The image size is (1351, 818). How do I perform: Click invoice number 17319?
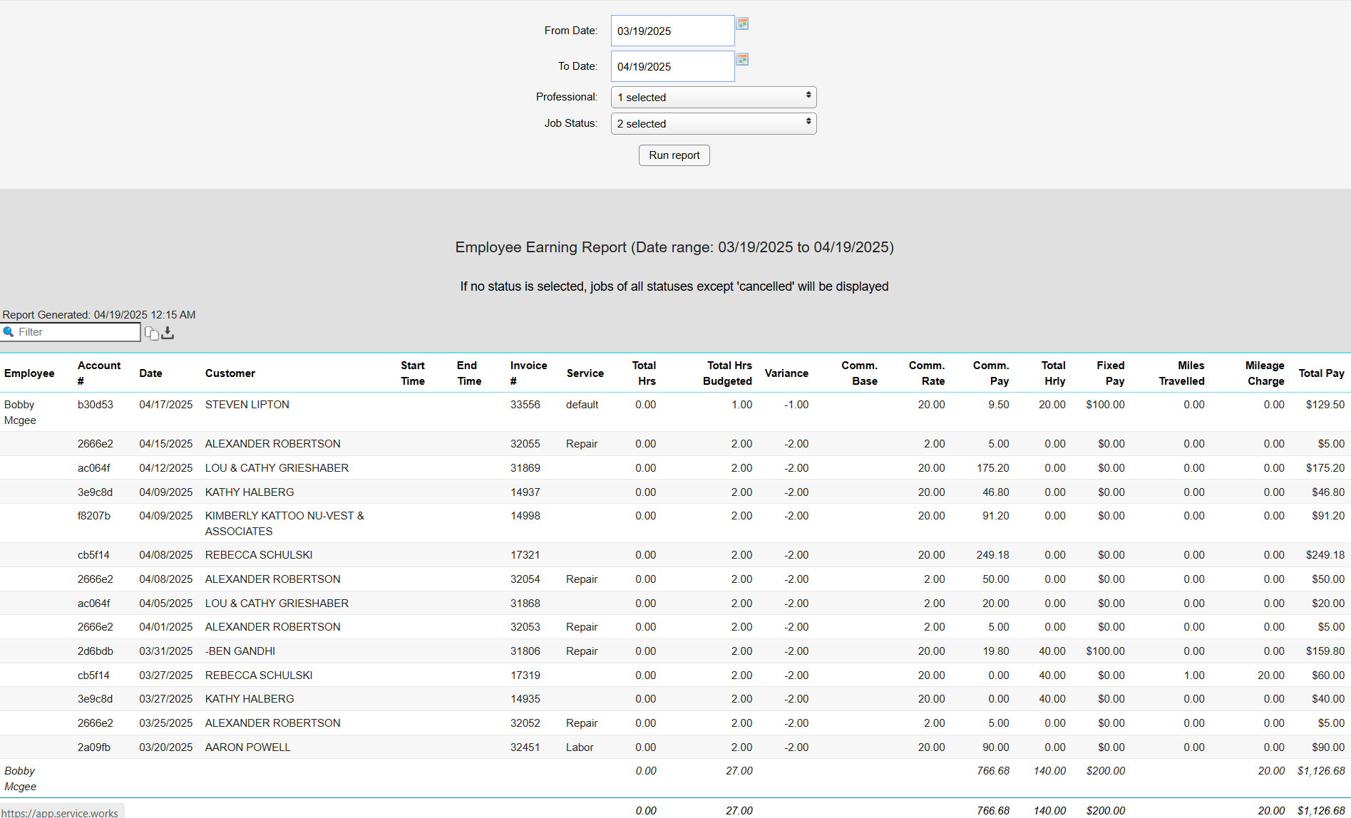[x=525, y=675]
